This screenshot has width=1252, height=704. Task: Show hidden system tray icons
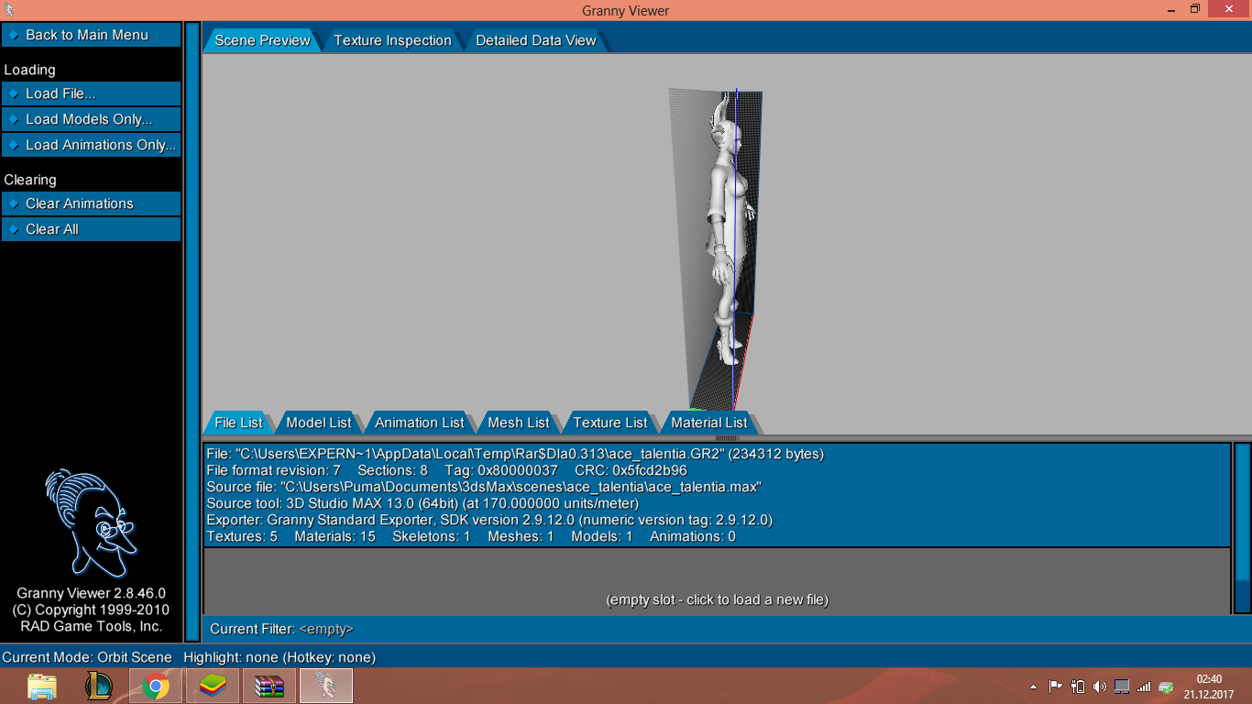1034,687
